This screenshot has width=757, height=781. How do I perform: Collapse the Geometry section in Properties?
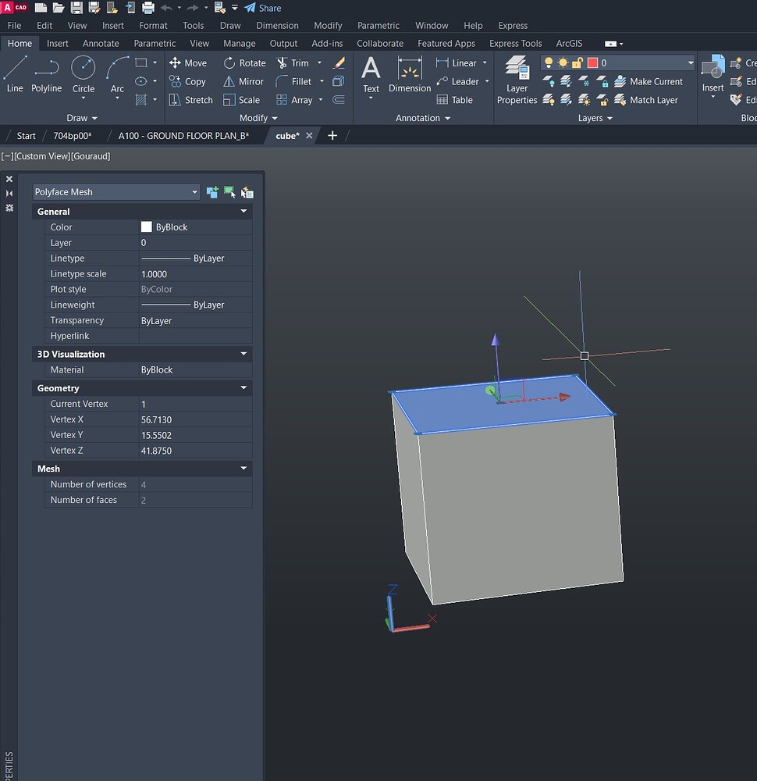[243, 388]
